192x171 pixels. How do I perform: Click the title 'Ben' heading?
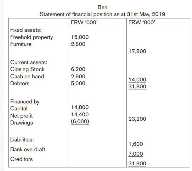click(102, 7)
